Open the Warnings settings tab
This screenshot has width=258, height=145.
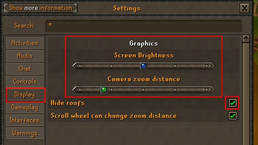[25, 133]
